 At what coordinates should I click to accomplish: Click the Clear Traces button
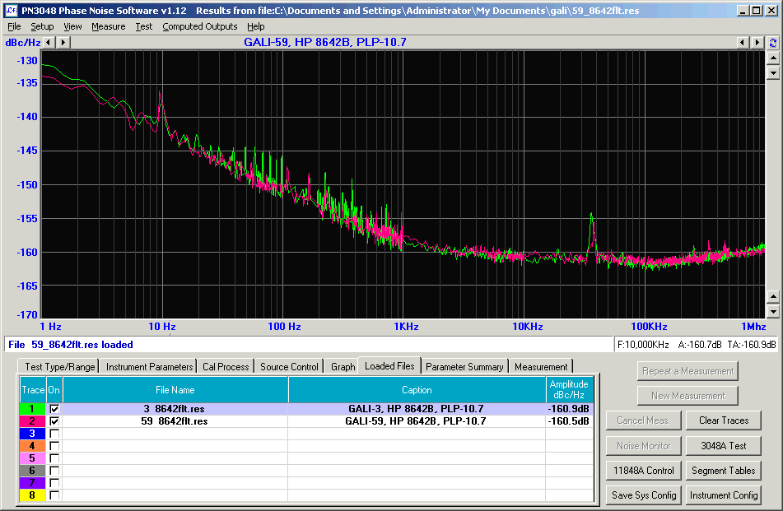click(724, 420)
